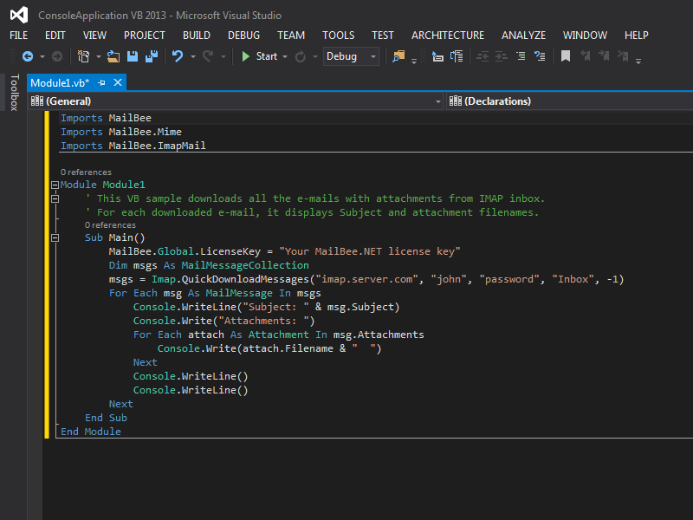Click the Save All icon
This screenshot has height=520, width=693.
coord(151,56)
